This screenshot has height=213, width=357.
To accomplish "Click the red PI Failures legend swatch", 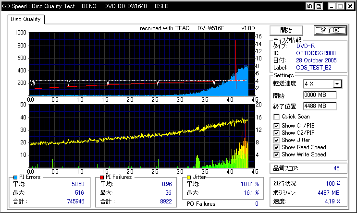I will click(102, 177).
